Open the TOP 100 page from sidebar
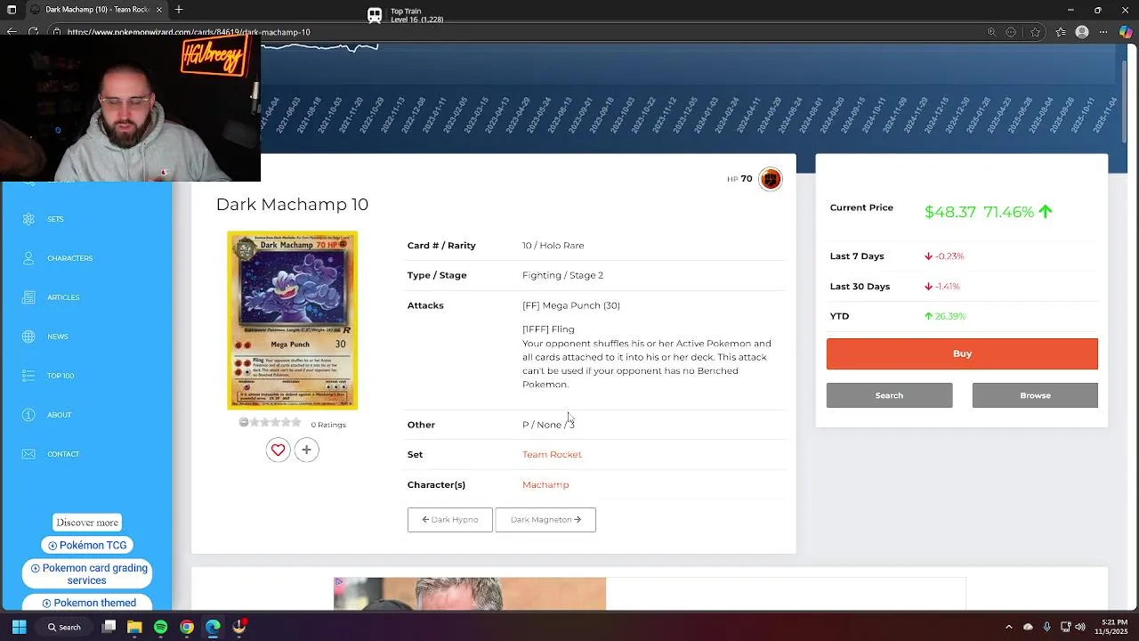 click(x=61, y=376)
